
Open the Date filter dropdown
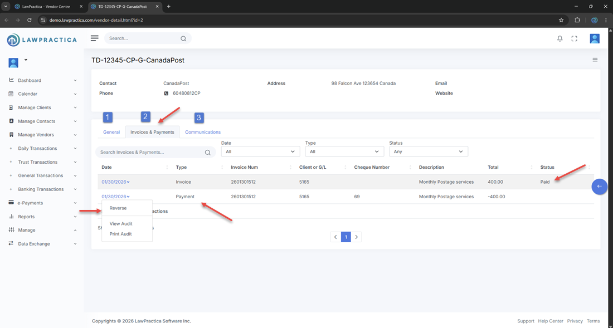pyautogui.click(x=260, y=151)
